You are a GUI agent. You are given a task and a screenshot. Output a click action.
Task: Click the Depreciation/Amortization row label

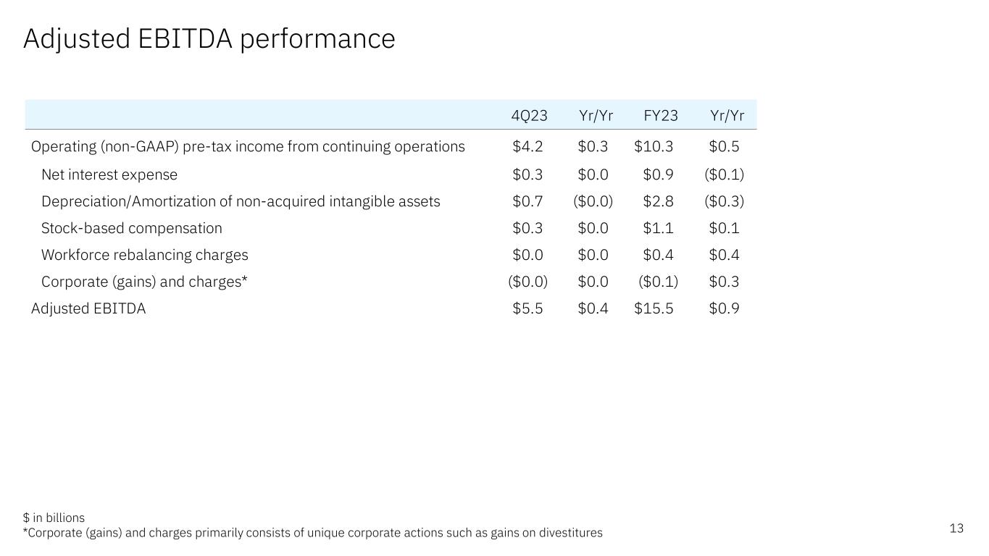click(241, 201)
